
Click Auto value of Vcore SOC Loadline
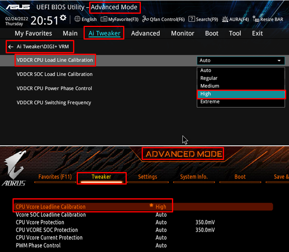point(161,215)
